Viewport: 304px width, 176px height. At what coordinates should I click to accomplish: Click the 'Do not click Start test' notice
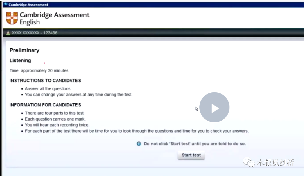coord(195,144)
